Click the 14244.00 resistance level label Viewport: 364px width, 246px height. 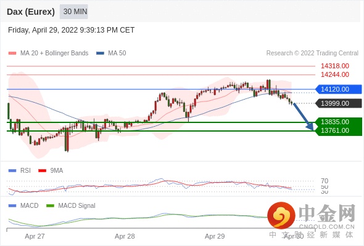335,74
